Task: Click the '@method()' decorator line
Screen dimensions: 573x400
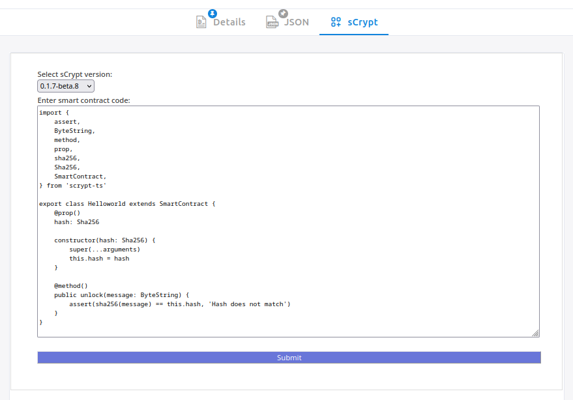Action: 70,285
